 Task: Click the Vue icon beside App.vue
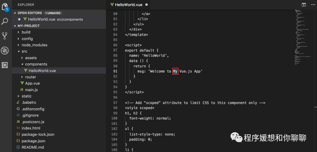point(22,83)
